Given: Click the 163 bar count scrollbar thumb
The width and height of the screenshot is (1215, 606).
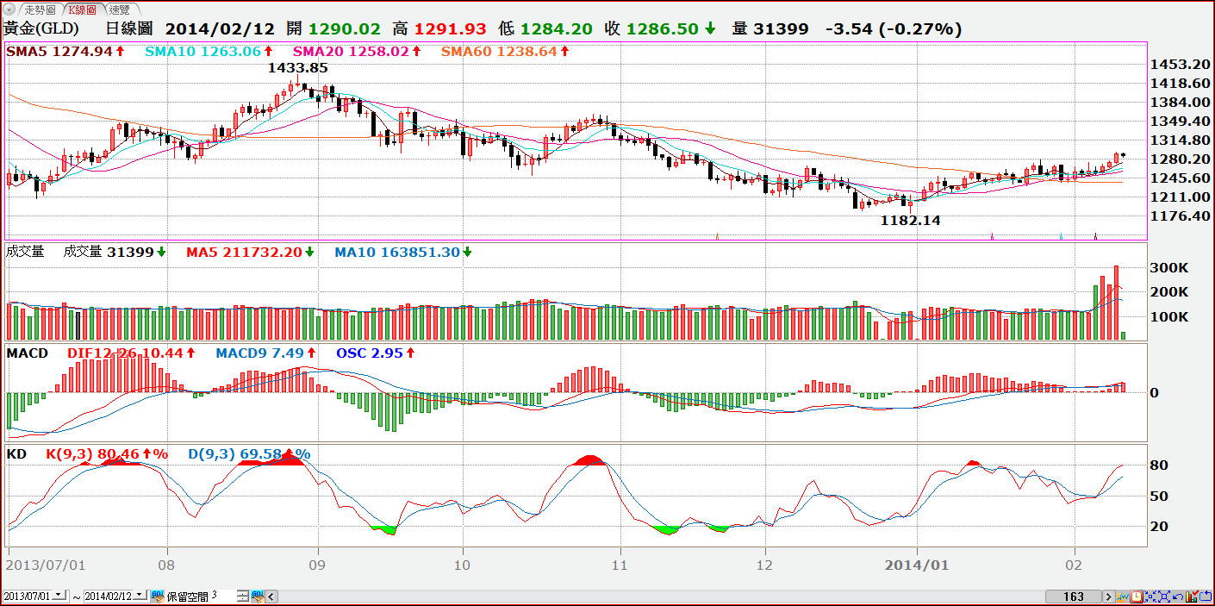Looking at the screenshot, I should coord(1074,597).
